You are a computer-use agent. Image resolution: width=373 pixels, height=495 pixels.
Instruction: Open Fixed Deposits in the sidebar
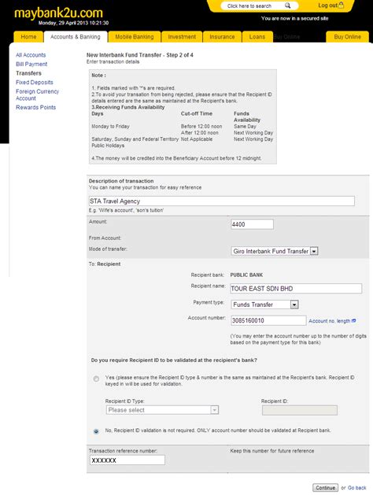(35, 83)
